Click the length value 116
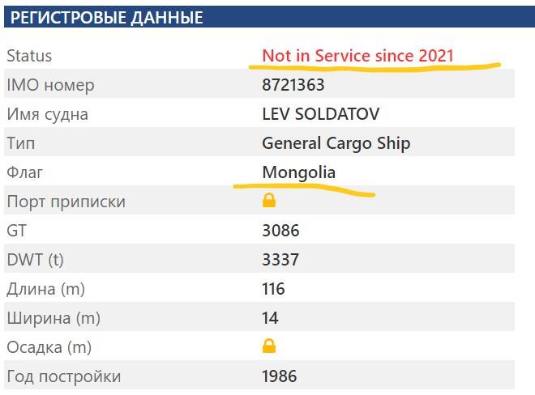 (x=273, y=289)
